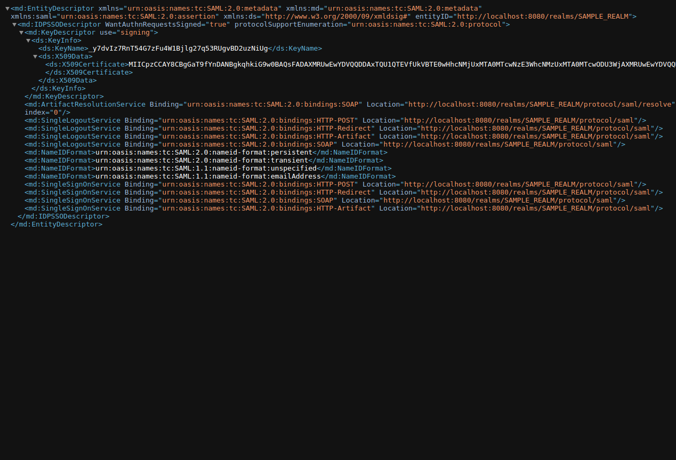The image size is (676, 460).
Task: Click the ds:KeyName value text
Action: 178,49
